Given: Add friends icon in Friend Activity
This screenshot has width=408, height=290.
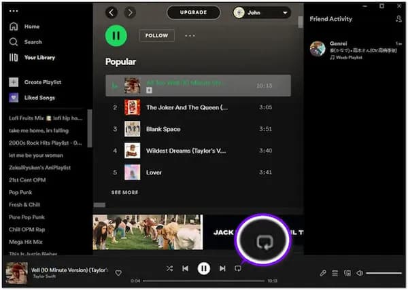Looking at the screenshot, I should tap(398, 19).
